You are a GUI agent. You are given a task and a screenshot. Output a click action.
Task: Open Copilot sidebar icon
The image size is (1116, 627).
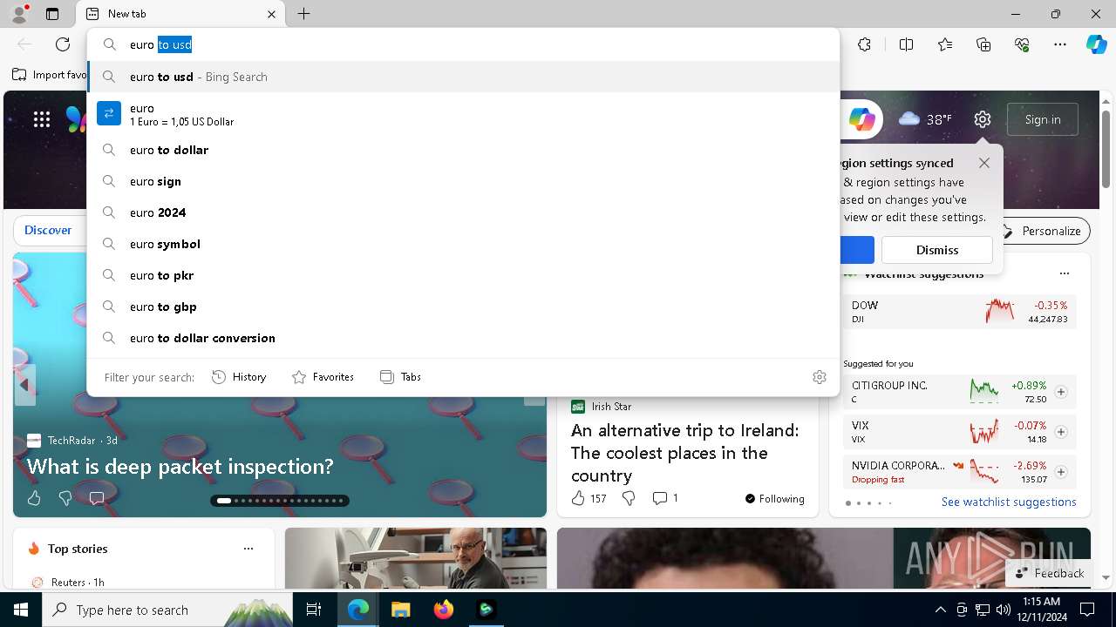pos(1096,44)
